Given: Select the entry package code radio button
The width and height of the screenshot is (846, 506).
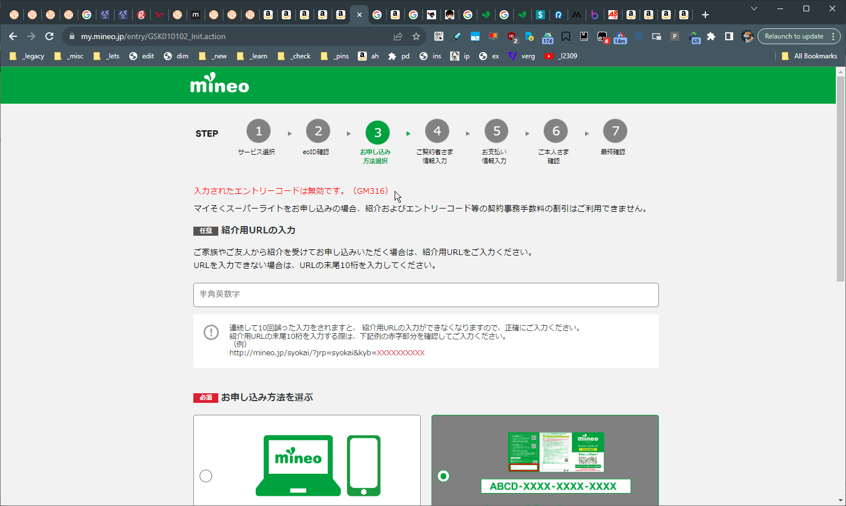Looking at the screenshot, I should pos(443,476).
